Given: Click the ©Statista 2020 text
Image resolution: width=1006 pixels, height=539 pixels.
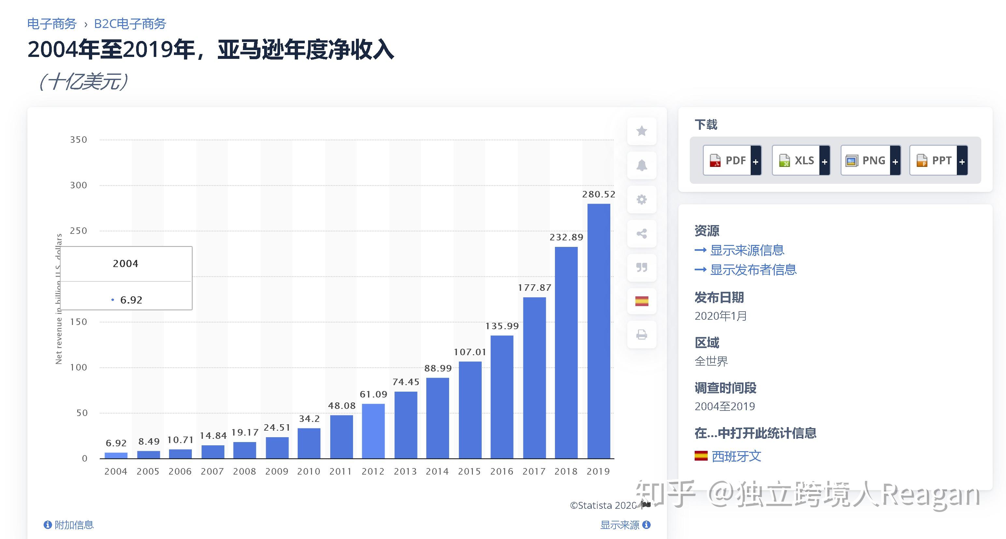Looking at the screenshot, I should (x=603, y=505).
